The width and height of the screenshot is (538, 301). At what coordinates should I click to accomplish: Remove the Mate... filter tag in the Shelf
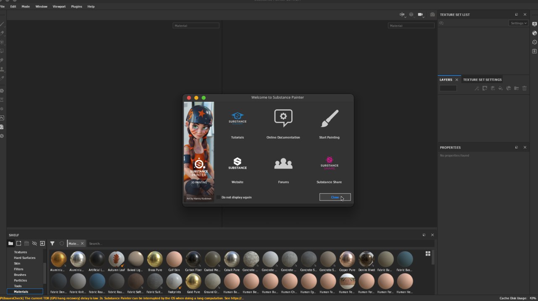[82, 243]
